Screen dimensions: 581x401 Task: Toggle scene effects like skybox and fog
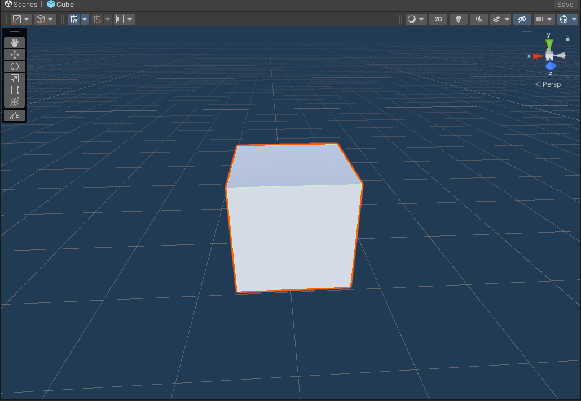496,19
